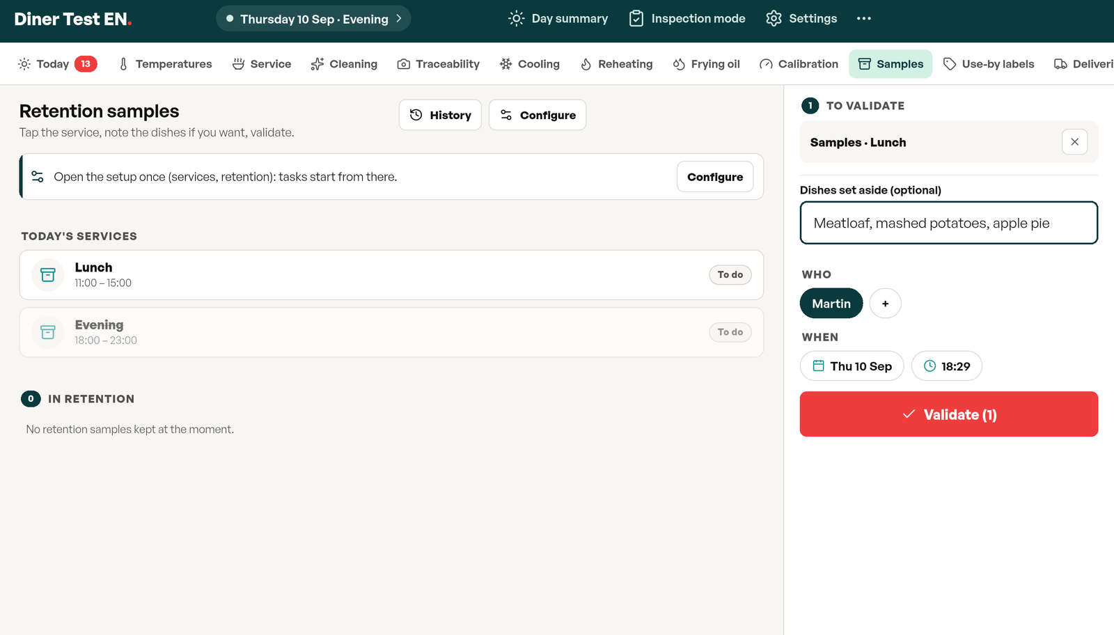
Task: Open the Samples tab
Action: [x=891, y=64]
